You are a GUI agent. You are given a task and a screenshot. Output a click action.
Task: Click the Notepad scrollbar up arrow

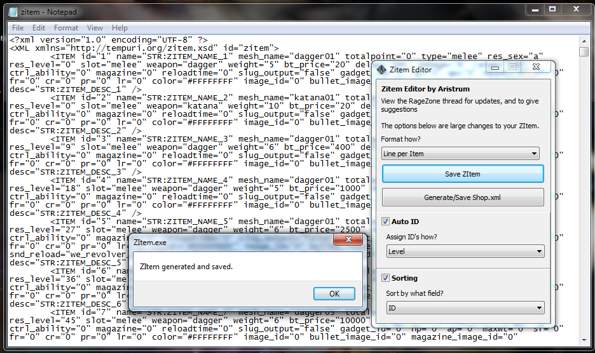584,41
